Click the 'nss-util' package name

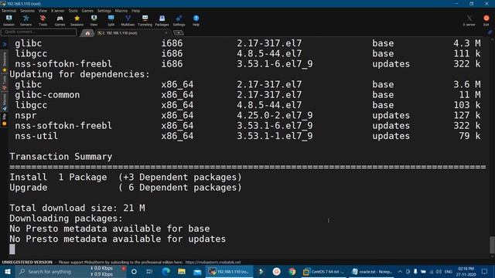point(36,136)
